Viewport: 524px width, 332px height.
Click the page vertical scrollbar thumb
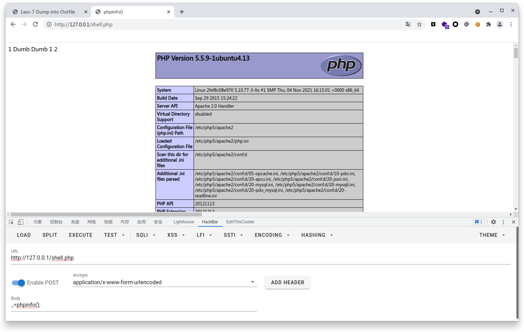516,53
